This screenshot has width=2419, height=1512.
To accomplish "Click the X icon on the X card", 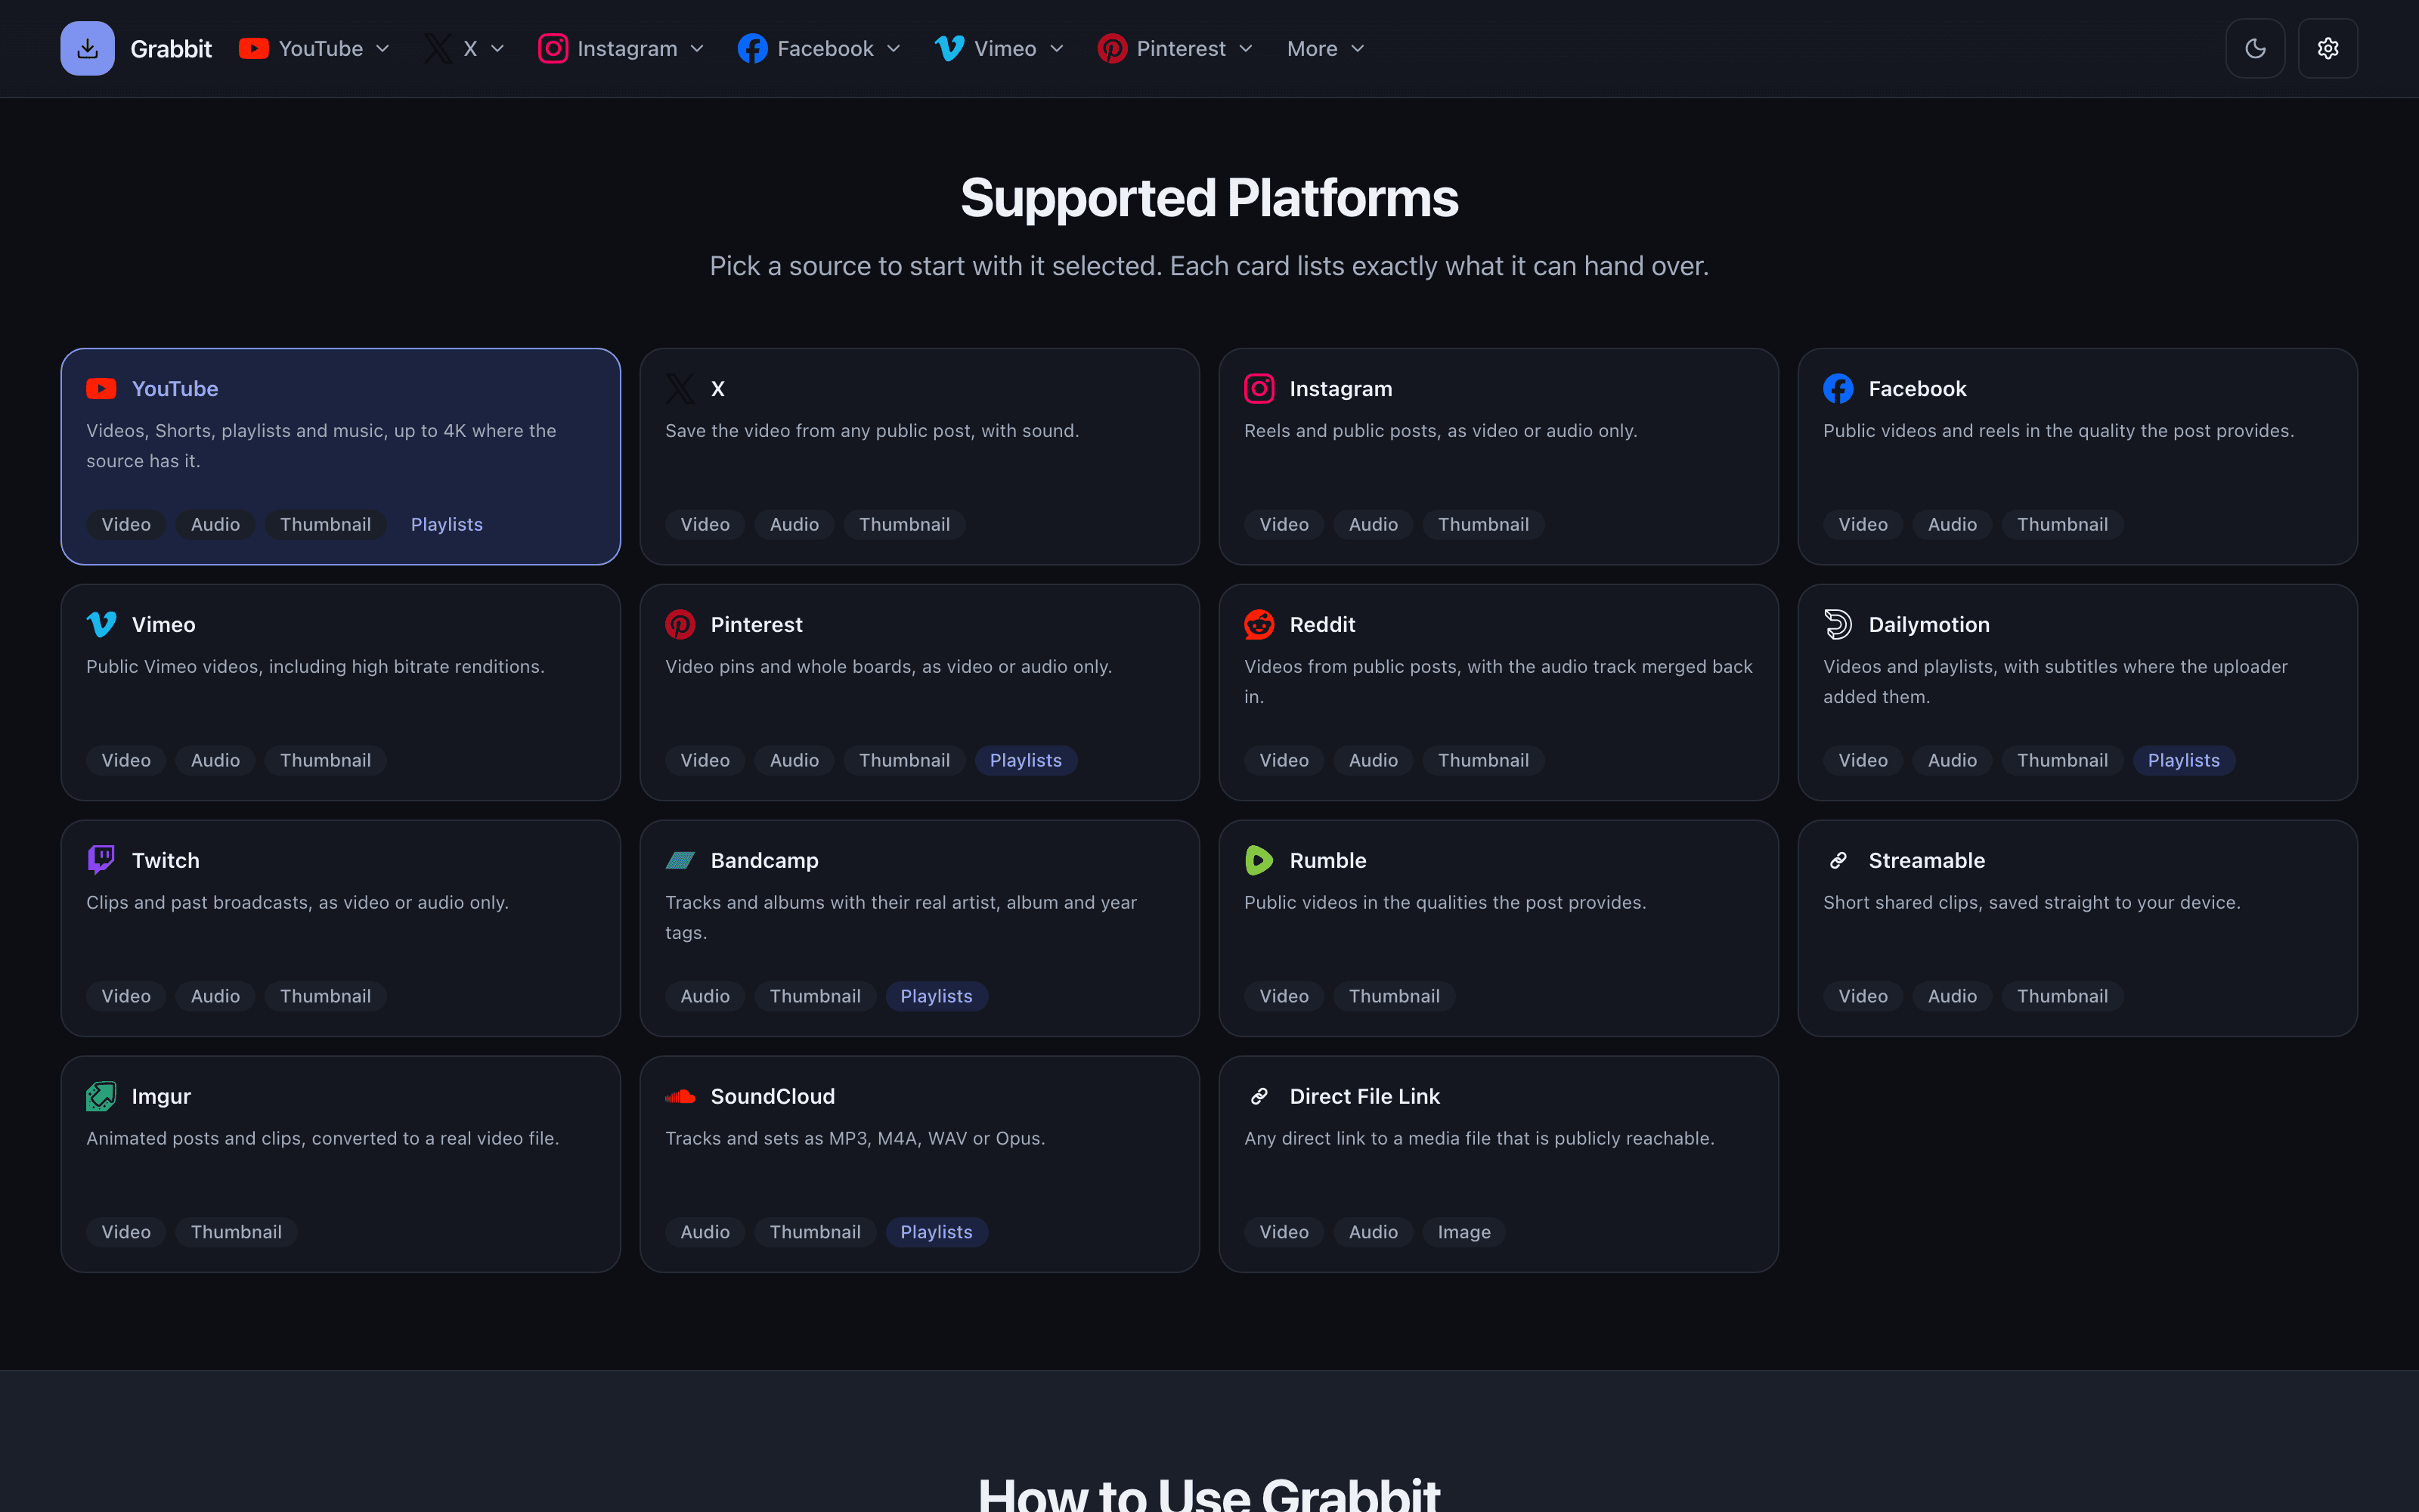I will [680, 389].
